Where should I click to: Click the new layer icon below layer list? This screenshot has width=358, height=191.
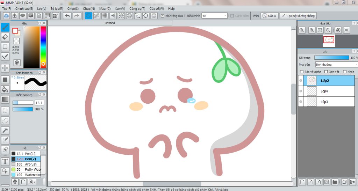(x=302, y=182)
